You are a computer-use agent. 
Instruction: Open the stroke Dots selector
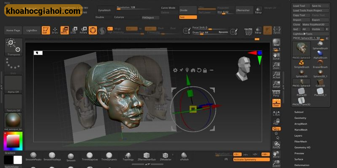13,66
